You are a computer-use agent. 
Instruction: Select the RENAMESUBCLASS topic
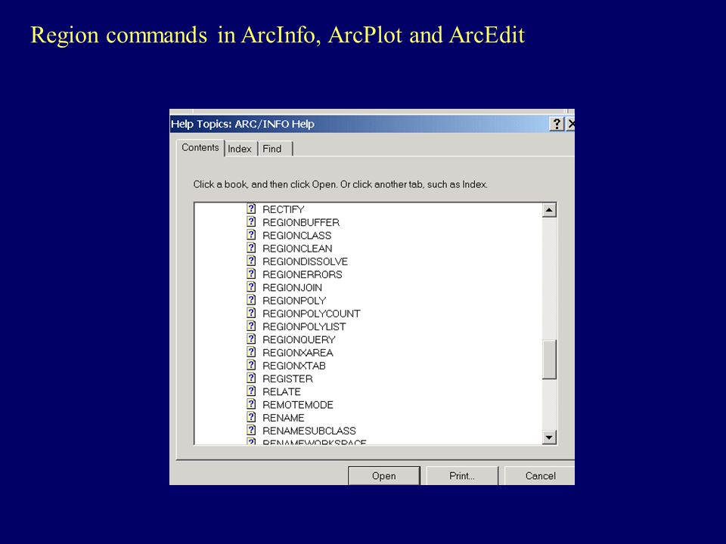click(x=309, y=431)
